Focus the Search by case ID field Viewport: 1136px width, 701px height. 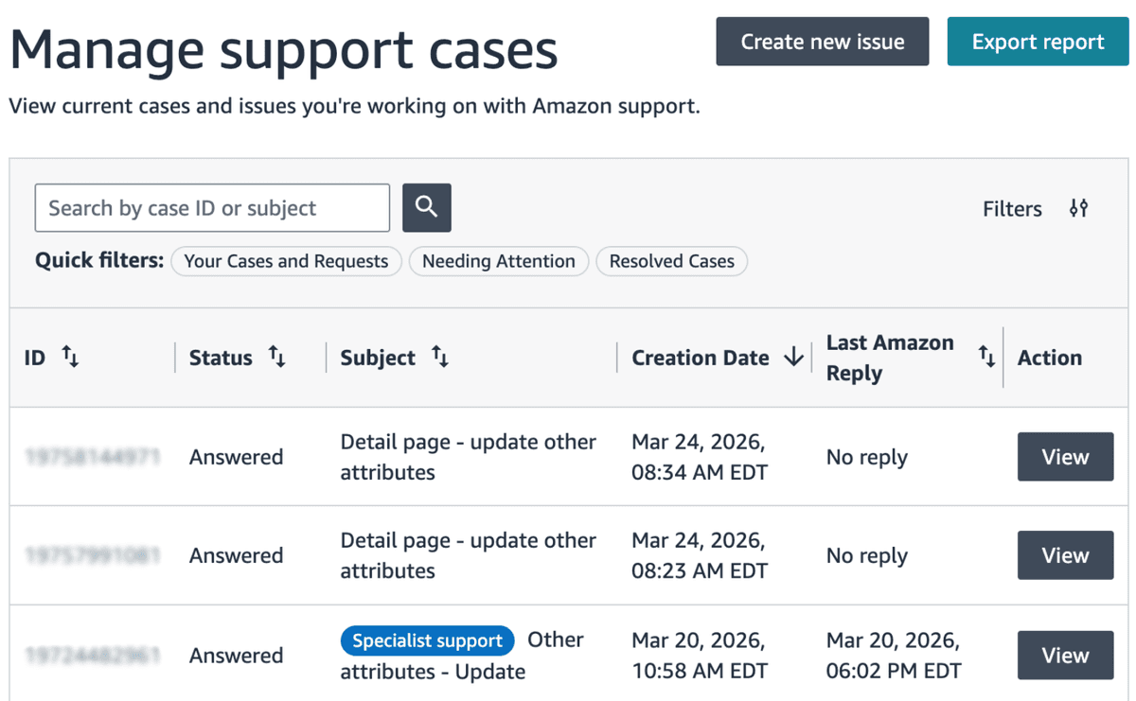212,208
